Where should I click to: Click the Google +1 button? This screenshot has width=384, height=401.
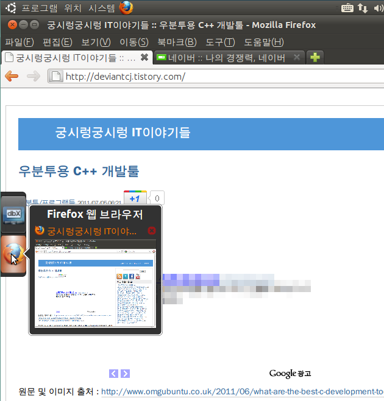tap(135, 198)
